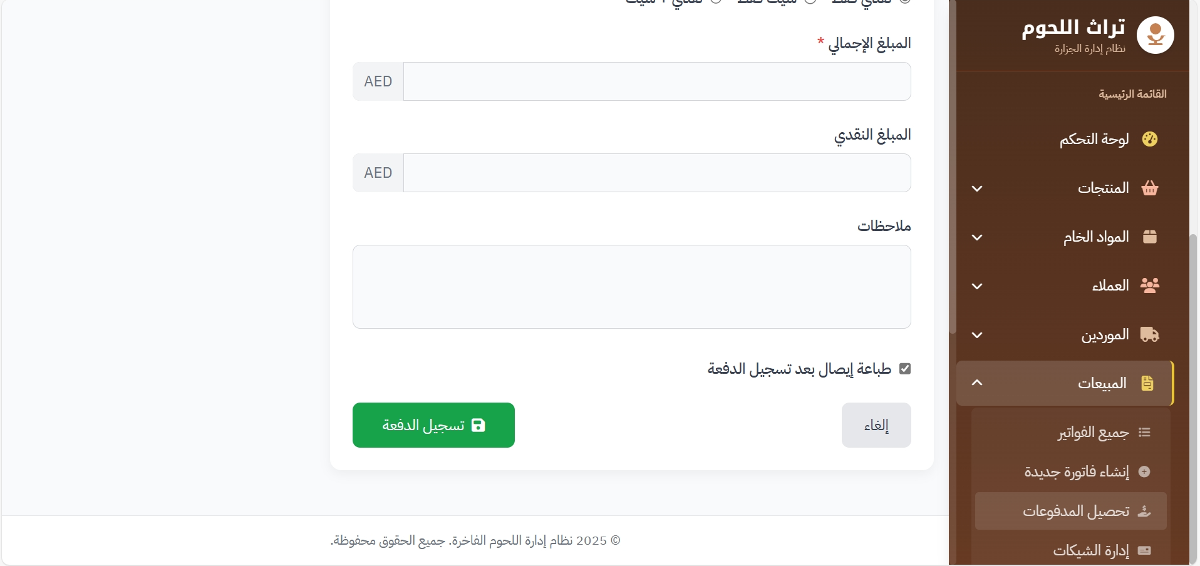This screenshot has height=566, width=1200.
Task: Expand the suppliers (الموردين) submenu chevron
Action: coord(977,335)
